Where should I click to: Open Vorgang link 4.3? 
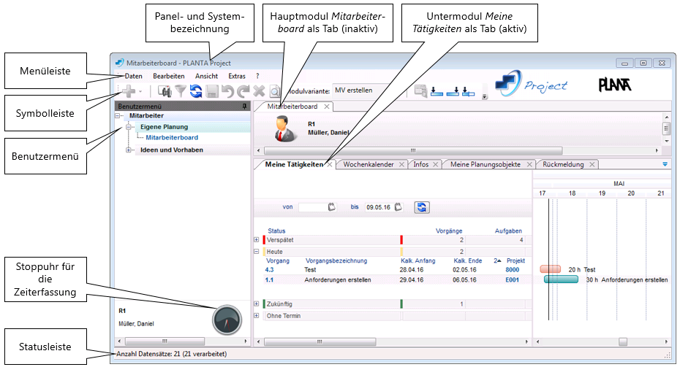[269, 270]
